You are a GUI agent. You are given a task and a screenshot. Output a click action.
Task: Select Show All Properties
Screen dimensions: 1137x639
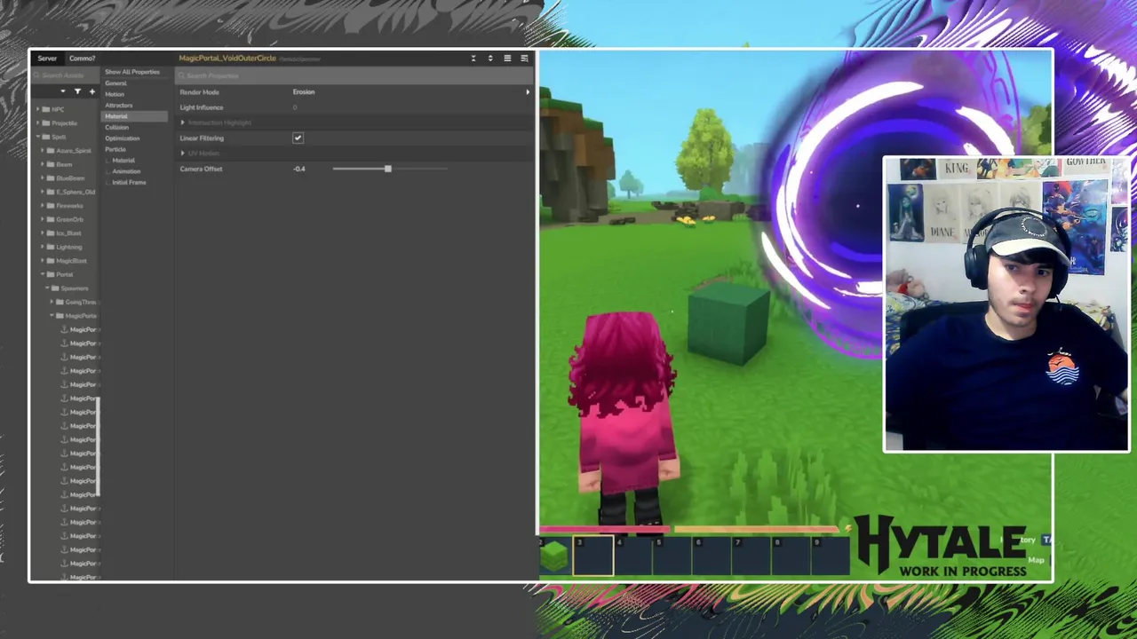[x=132, y=72]
